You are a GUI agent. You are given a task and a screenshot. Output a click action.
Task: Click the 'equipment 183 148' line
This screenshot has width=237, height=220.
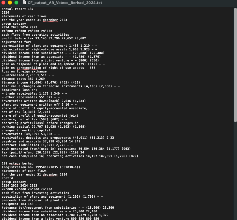coord(21,204)
